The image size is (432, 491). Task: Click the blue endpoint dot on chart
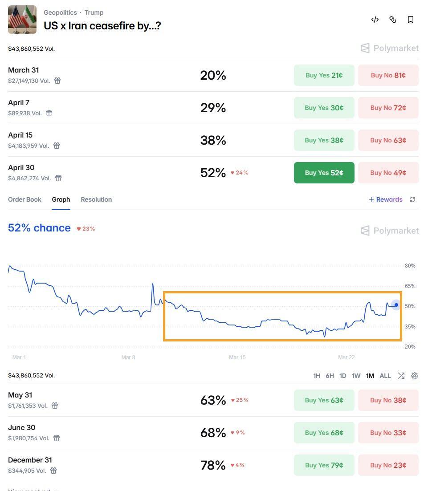(x=396, y=305)
